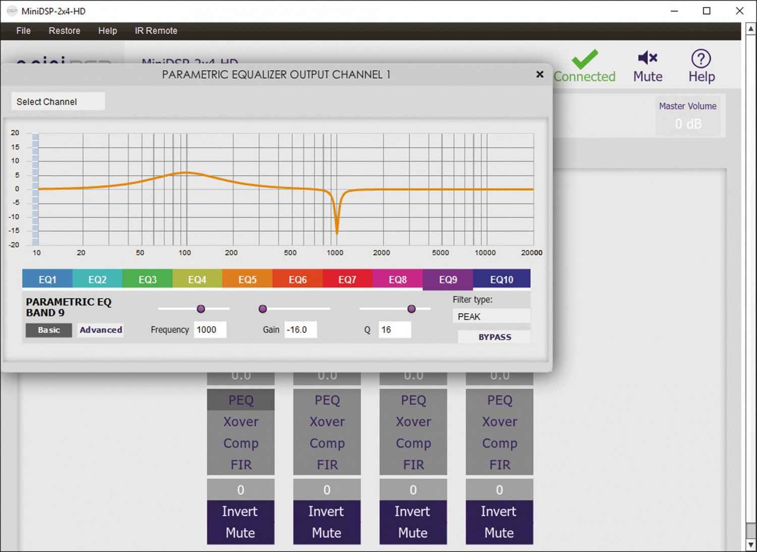Click the Gain input field showing -16.0
The width and height of the screenshot is (757, 552).
pos(301,329)
